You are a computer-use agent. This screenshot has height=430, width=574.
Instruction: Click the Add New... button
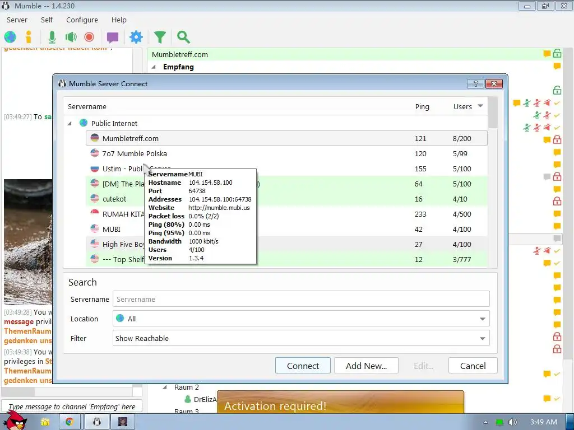point(366,366)
